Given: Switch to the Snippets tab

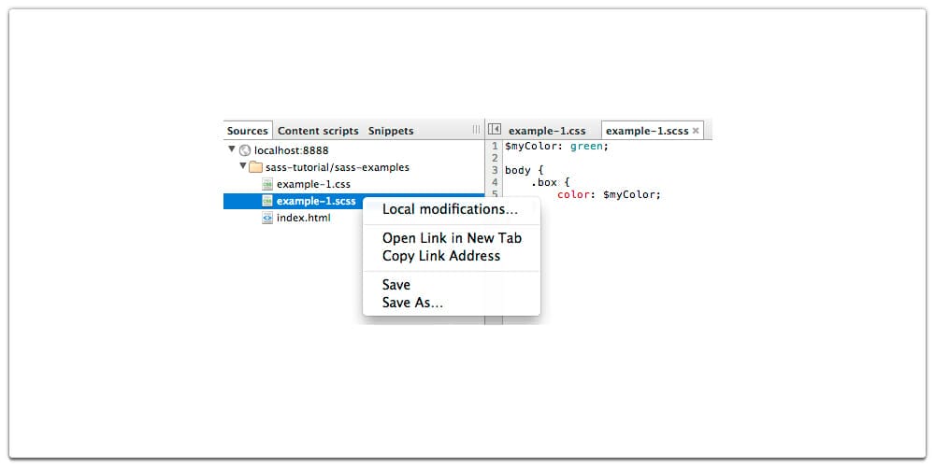Looking at the screenshot, I should tap(391, 131).
